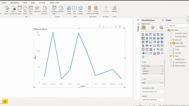189x106 pixels.
Task: Check the Profit field
Action: pos(171,49)
